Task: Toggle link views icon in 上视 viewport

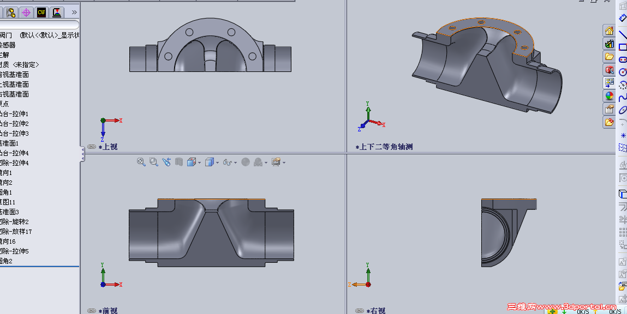Action: 92,147
